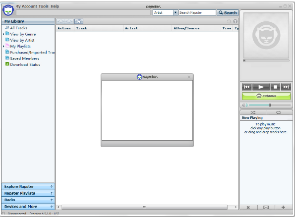Click the Now Playing header
295x217 pixels.
click(266, 118)
